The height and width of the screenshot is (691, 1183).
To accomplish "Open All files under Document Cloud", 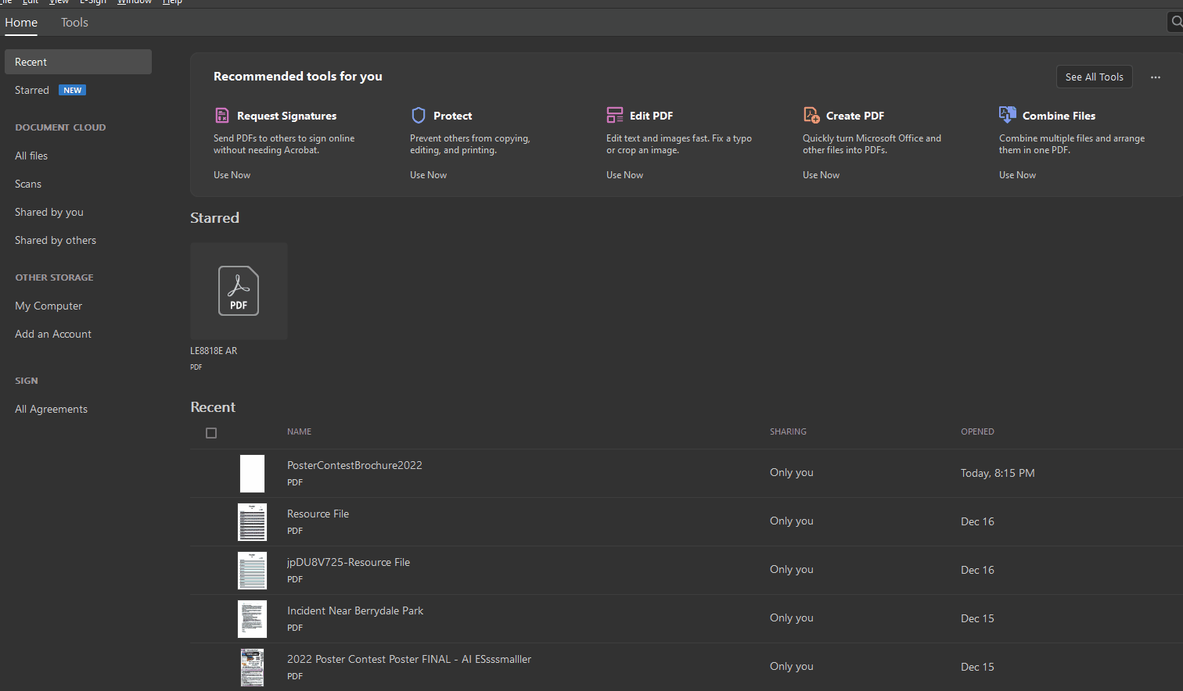I will [31, 155].
